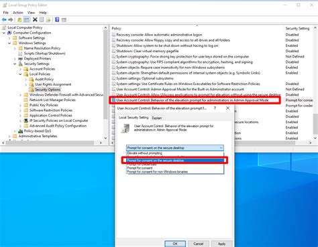Click the Help book toolbar icon
Viewport: 318px width, 247px height.
(57, 19)
